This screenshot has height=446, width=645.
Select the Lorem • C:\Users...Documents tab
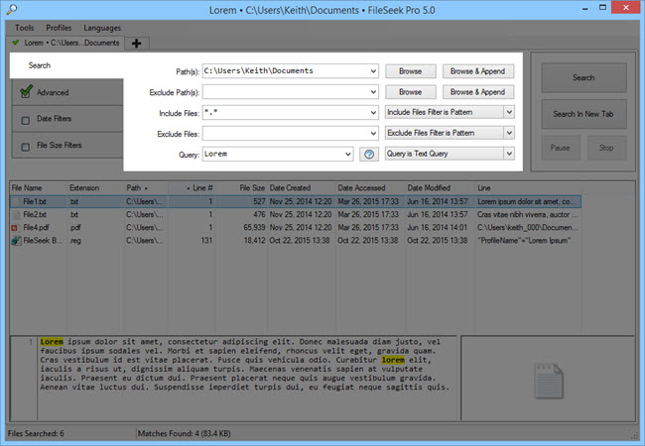[65, 43]
